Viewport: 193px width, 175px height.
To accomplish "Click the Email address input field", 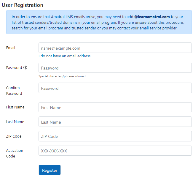I will click(115, 48).
